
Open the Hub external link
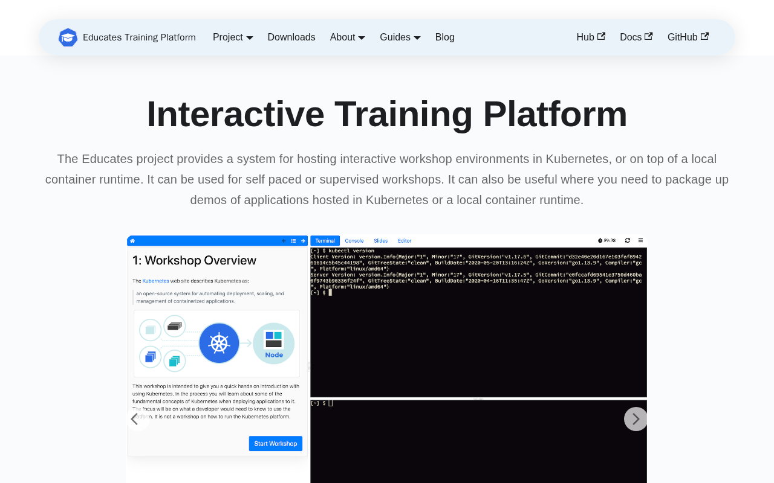(x=590, y=37)
